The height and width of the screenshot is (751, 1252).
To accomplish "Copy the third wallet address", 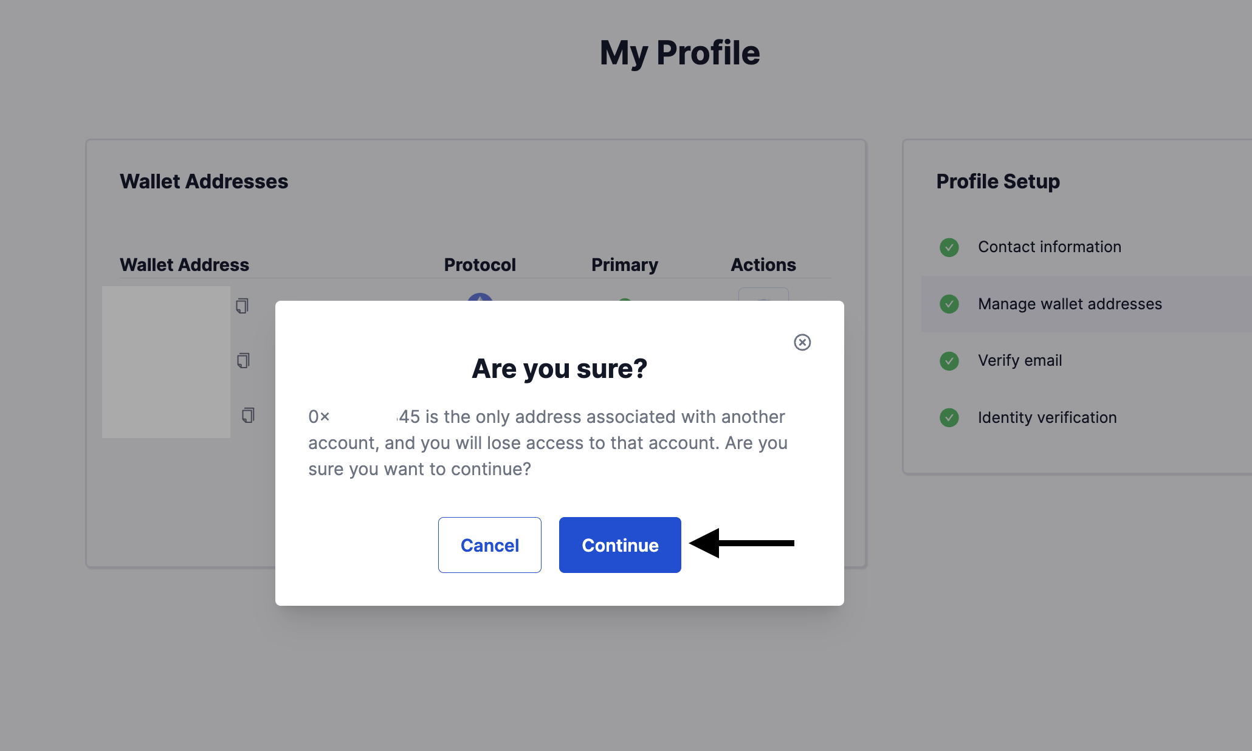I will point(248,415).
